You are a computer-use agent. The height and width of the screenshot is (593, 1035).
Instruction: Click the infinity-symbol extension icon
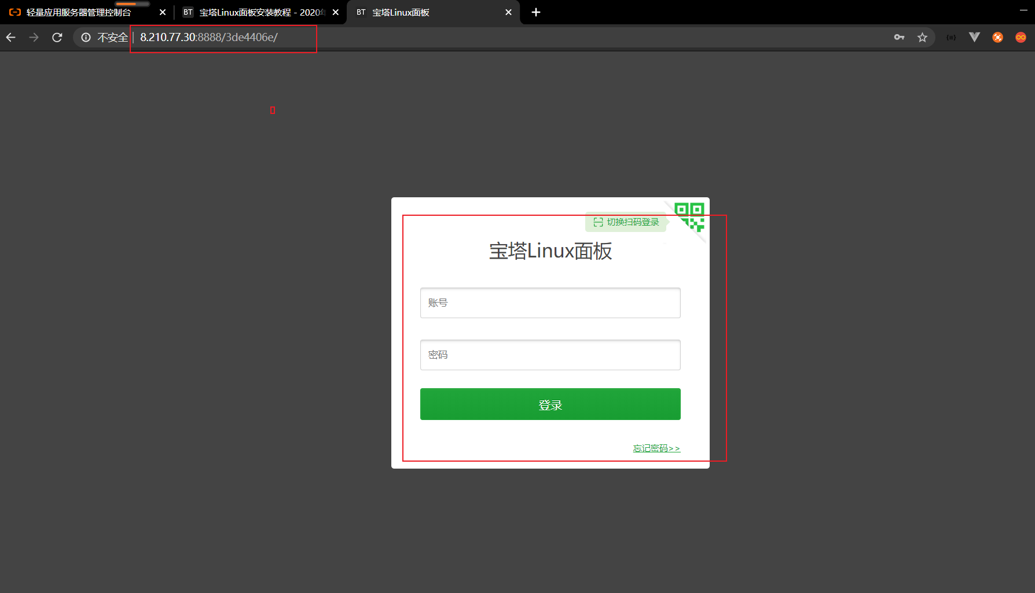tap(1021, 38)
